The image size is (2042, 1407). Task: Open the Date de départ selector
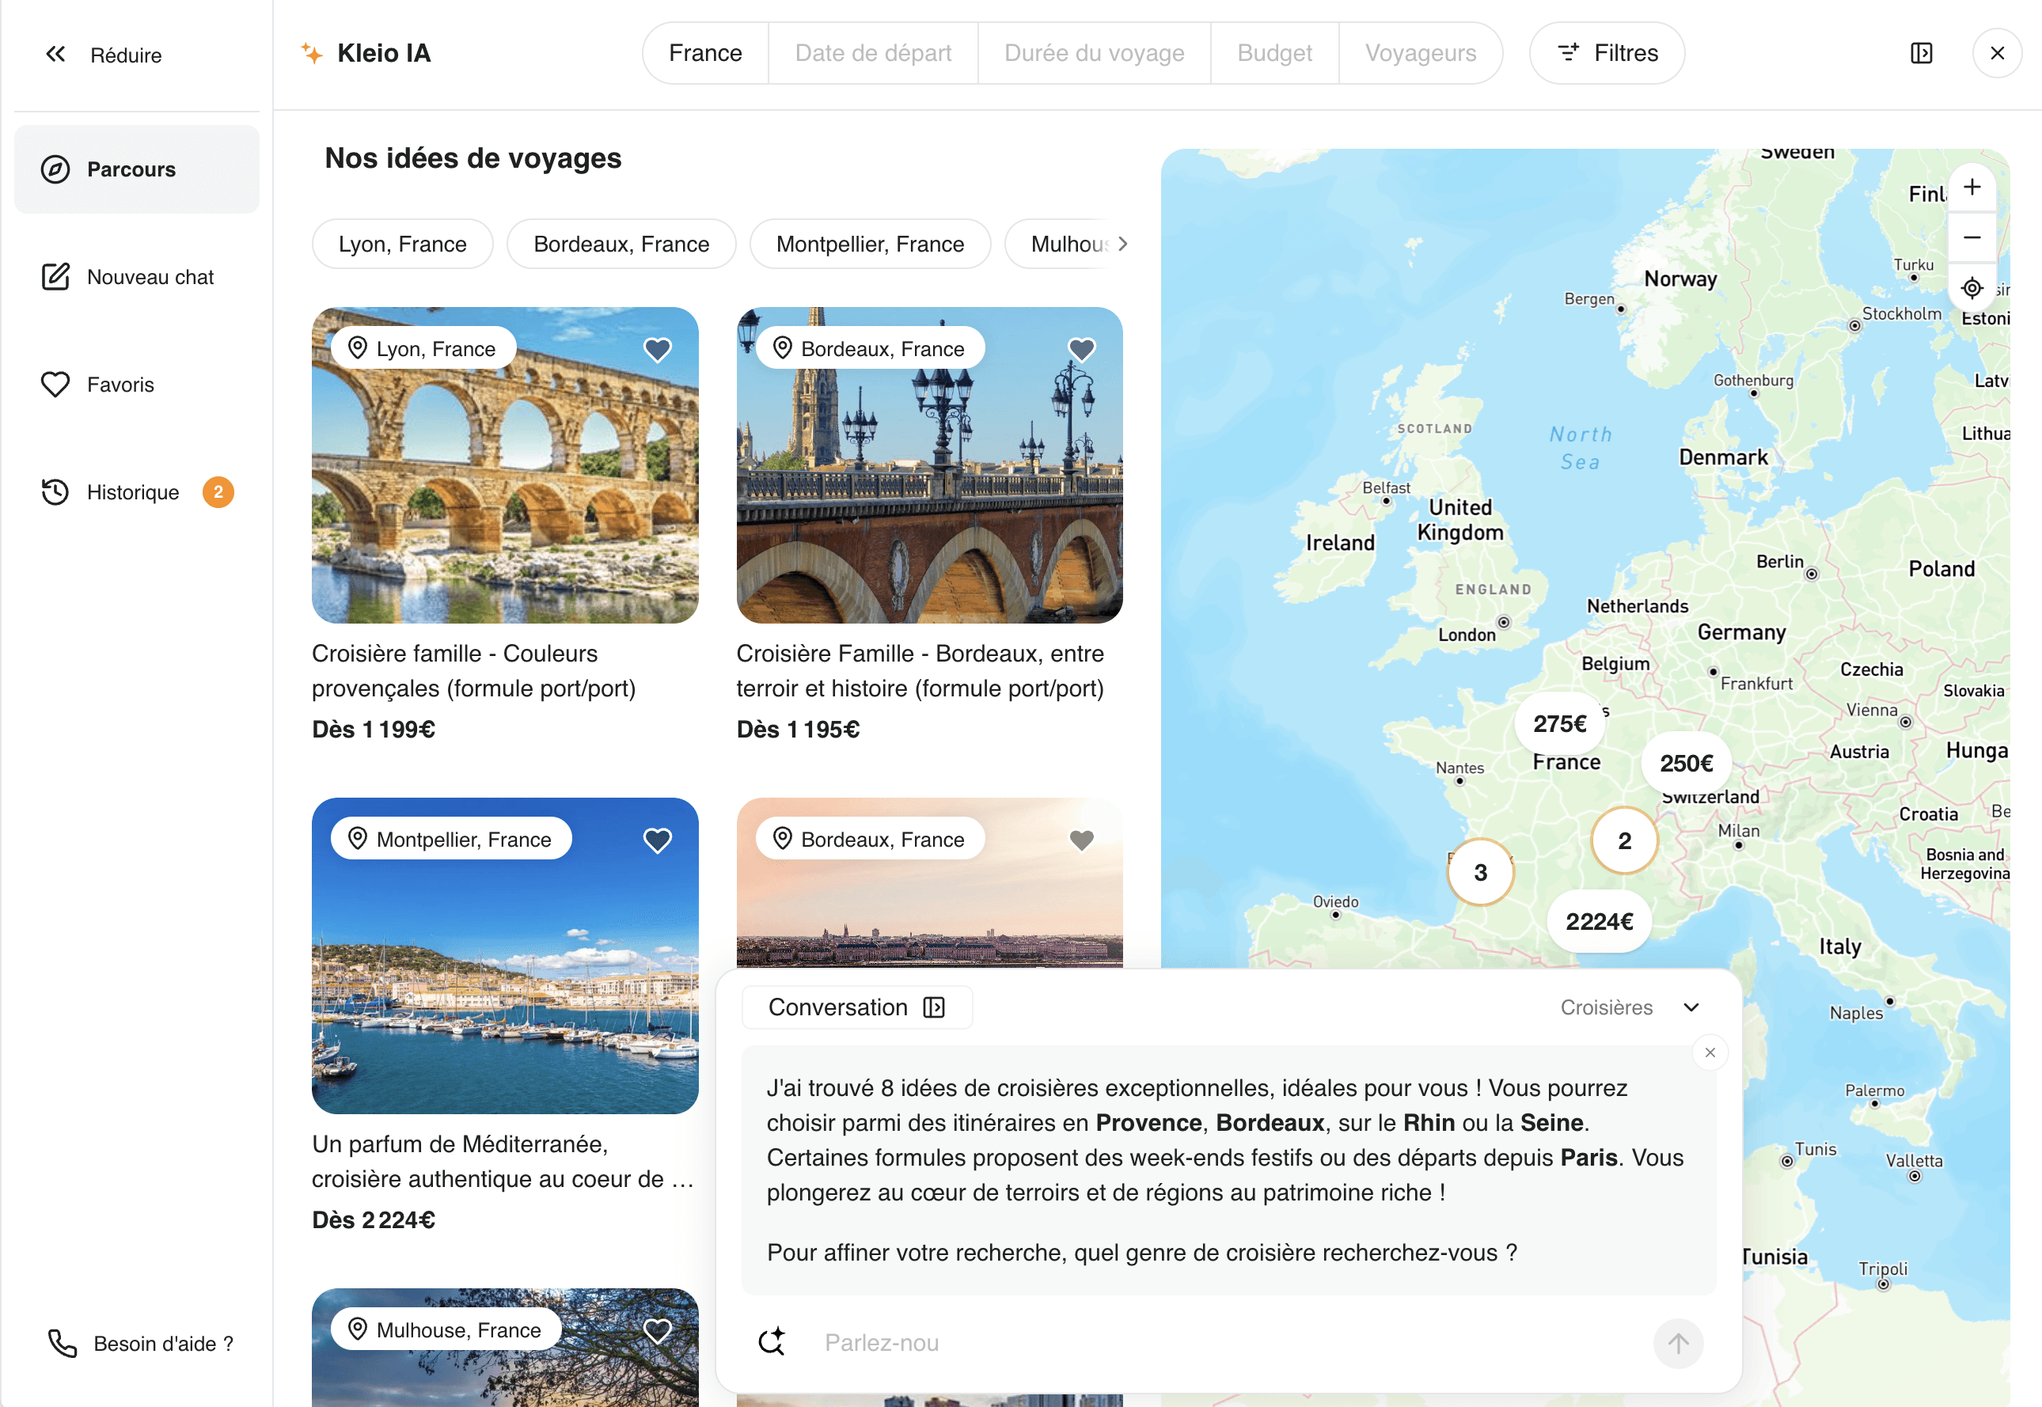872,53
